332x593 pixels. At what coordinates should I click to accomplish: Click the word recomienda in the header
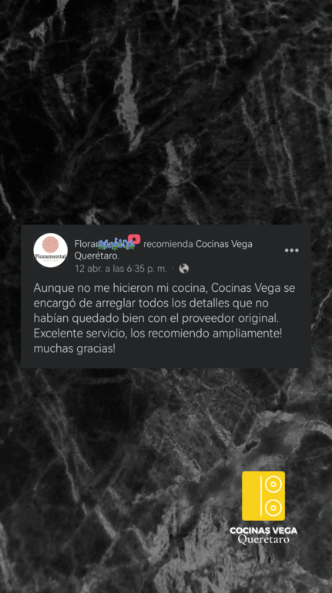click(x=168, y=244)
